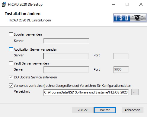Click the HiCAD setup installer icon

click(x=4, y=4)
